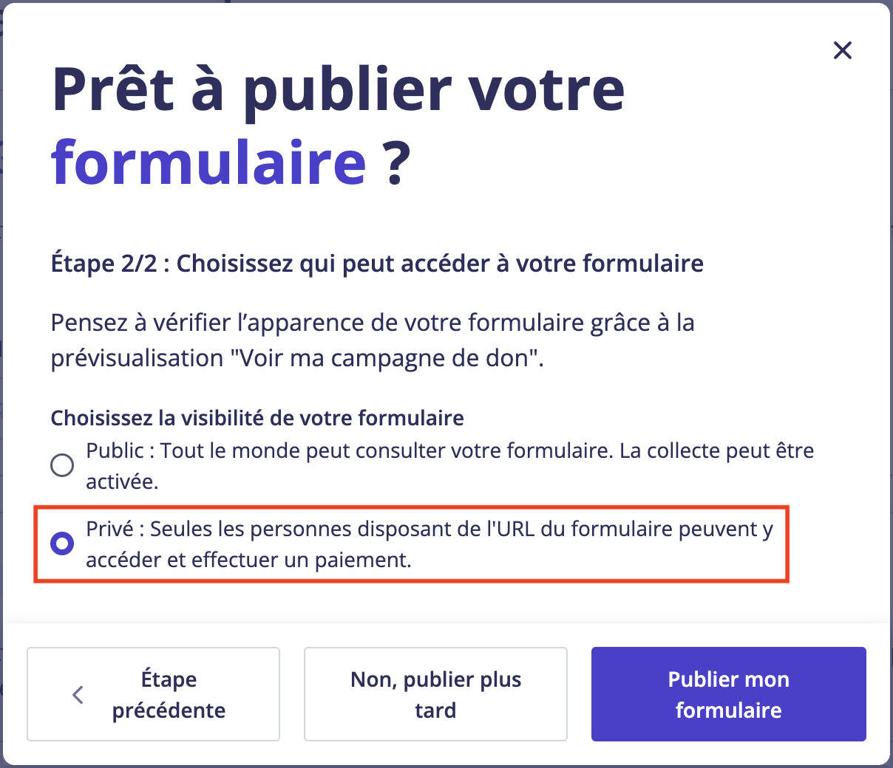Go back with Étape précédente
This screenshot has width=893, height=768.
tap(153, 694)
